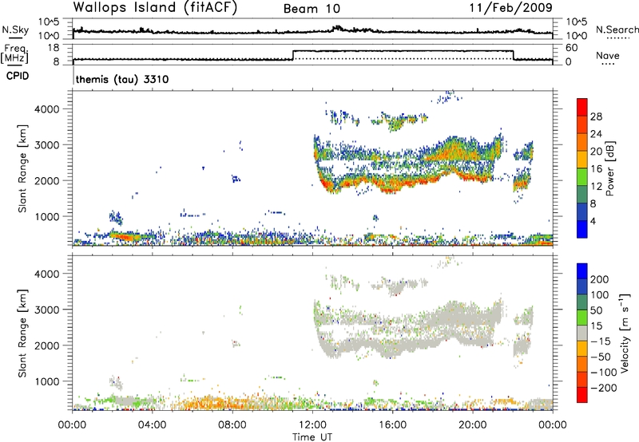
Task: Click the gray segment of Velocity colorbar
Action: point(582,333)
